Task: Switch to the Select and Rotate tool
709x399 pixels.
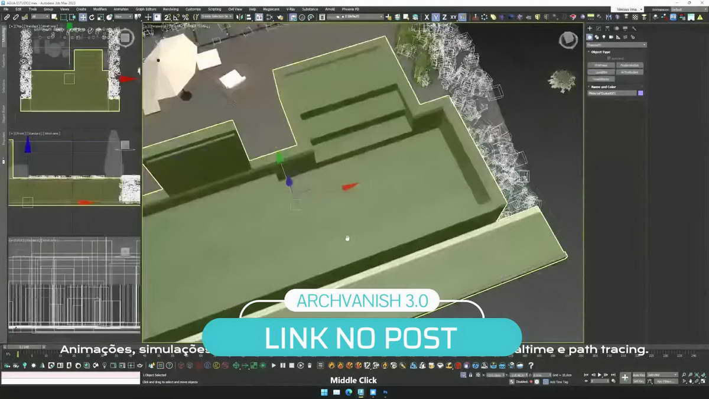Action: [92, 18]
